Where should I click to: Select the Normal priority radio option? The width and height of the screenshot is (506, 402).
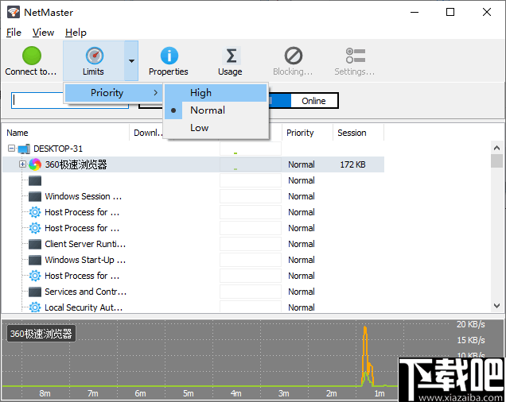pos(216,110)
